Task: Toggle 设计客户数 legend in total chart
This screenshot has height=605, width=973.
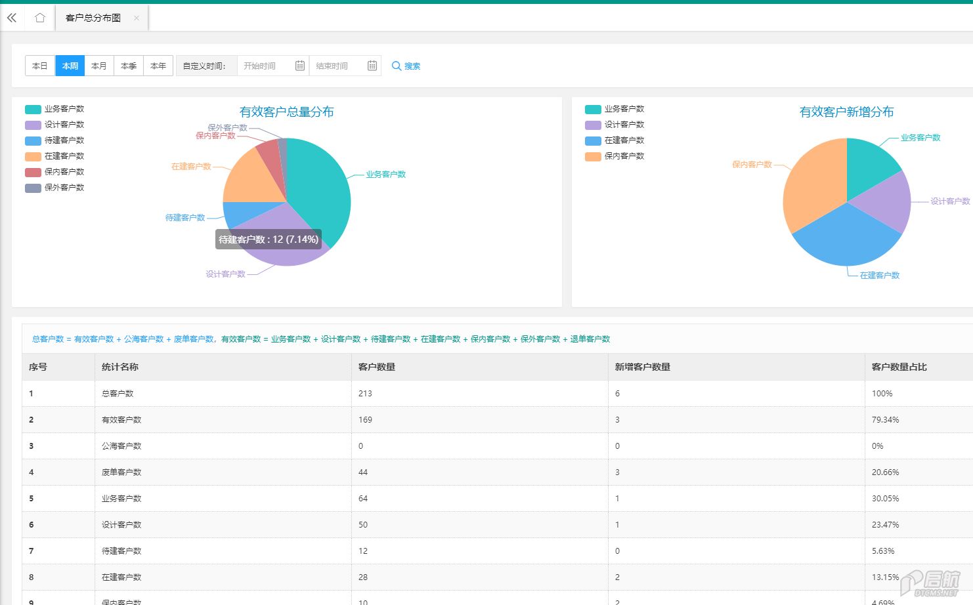Action: coord(55,125)
